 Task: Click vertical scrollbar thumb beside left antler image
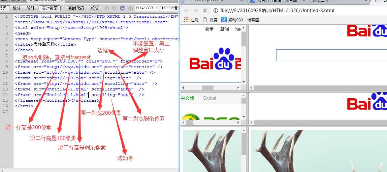pyautogui.click(x=243, y=144)
